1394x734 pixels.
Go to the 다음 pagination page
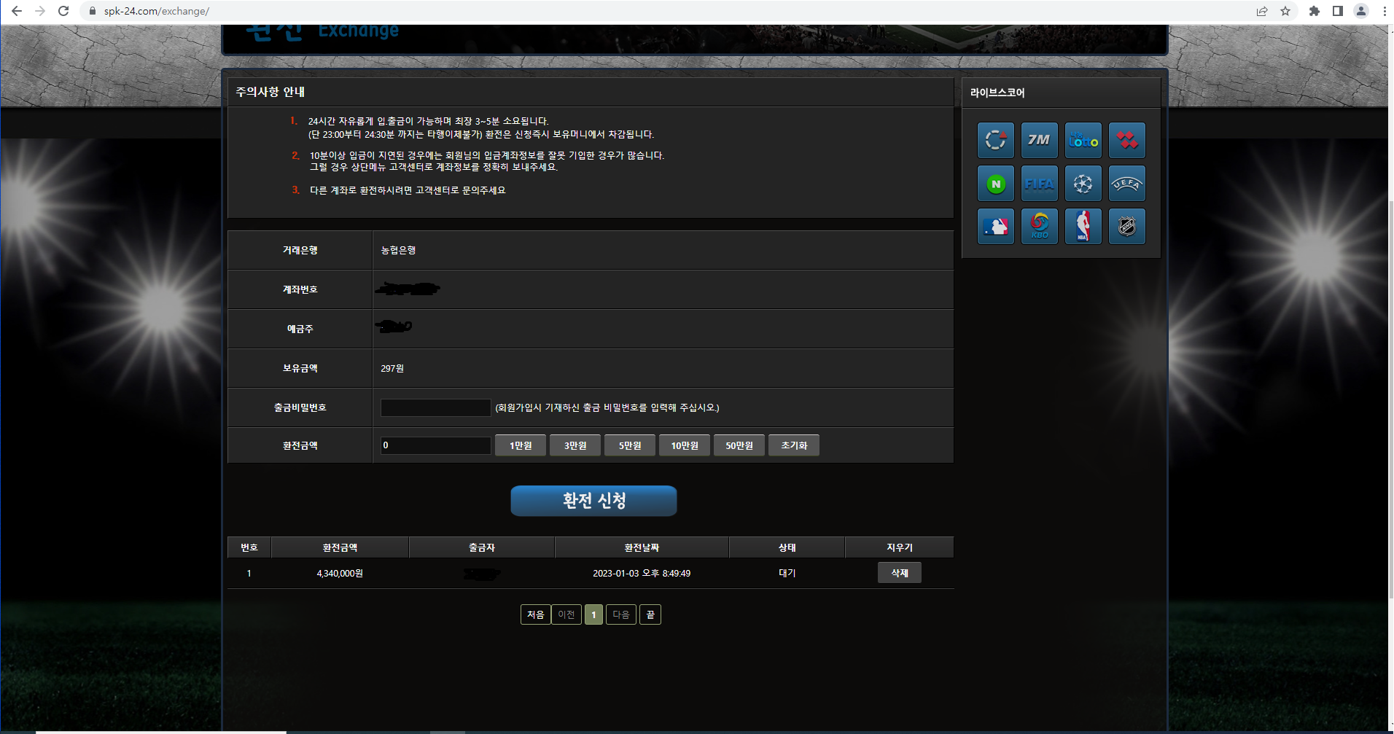(620, 614)
